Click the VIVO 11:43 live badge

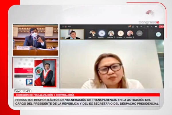pyautogui.click(x=23, y=91)
